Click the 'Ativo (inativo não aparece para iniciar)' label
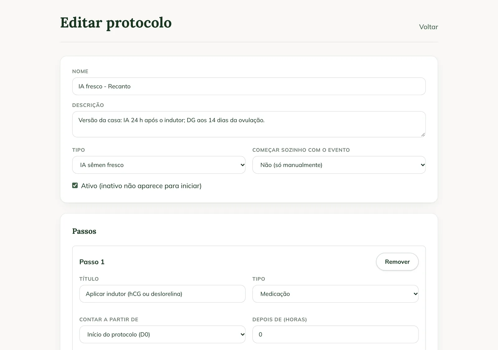Image resolution: width=498 pixels, height=350 pixels. point(141,186)
